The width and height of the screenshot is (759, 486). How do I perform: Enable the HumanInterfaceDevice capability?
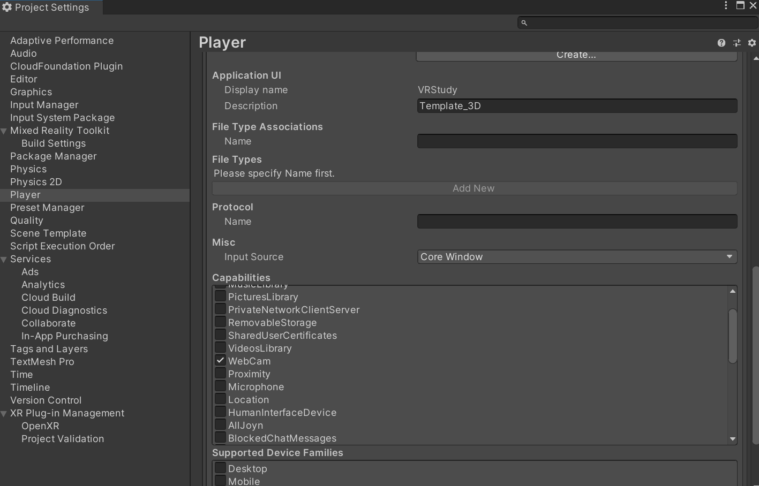click(220, 412)
